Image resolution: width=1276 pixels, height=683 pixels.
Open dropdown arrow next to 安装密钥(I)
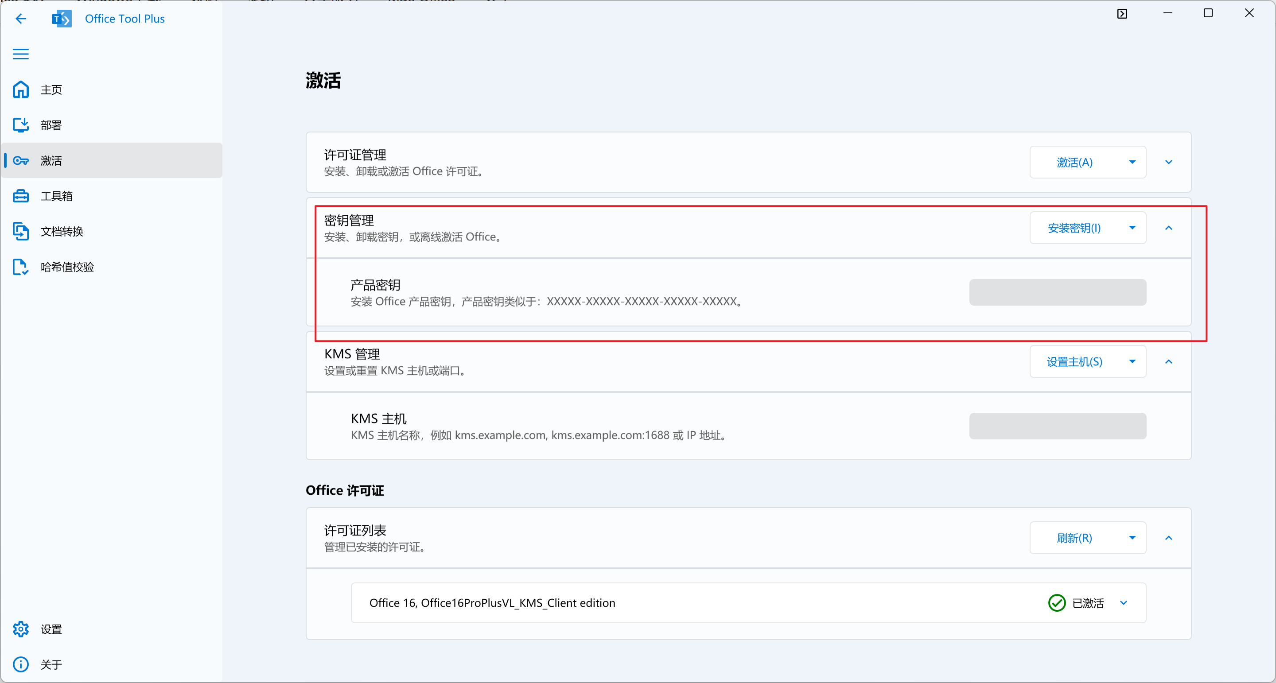point(1132,228)
